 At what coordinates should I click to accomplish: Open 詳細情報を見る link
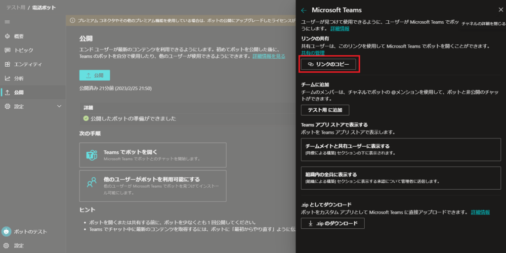pyautogui.click(x=269, y=56)
